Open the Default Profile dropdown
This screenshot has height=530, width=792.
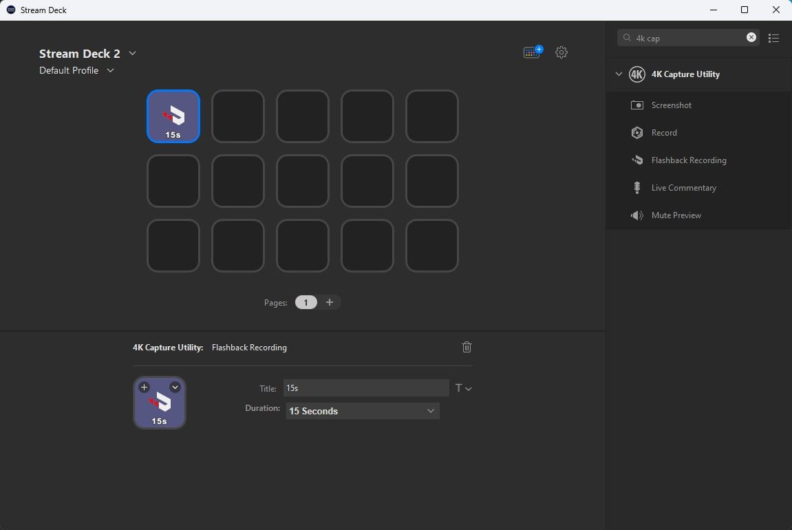(110, 71)
